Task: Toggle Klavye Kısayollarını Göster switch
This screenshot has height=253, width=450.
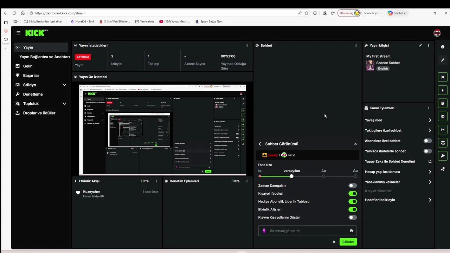Action: click(x=353, y=218)
